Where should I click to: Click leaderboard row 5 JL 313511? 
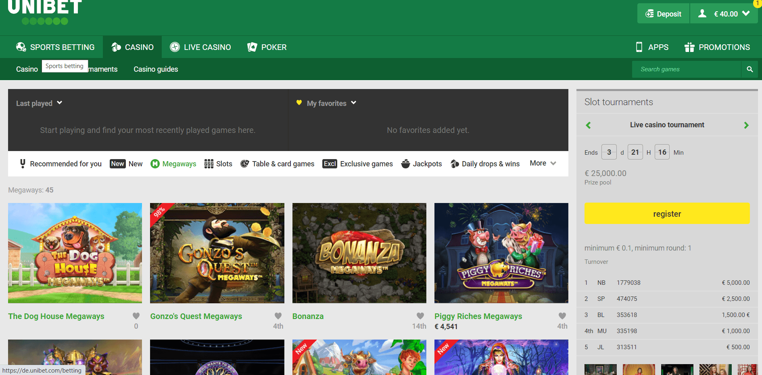[667, 347]
